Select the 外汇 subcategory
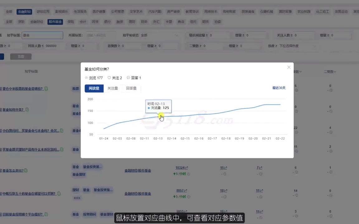Screen dimensions: 359x224 156,22
